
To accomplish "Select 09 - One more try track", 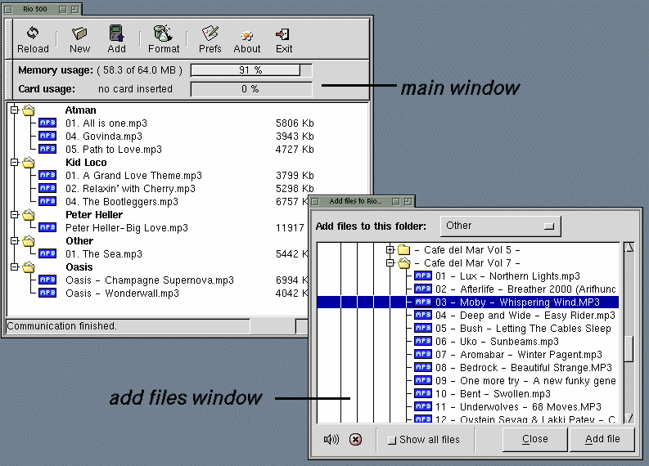I will tap(525, 380).
